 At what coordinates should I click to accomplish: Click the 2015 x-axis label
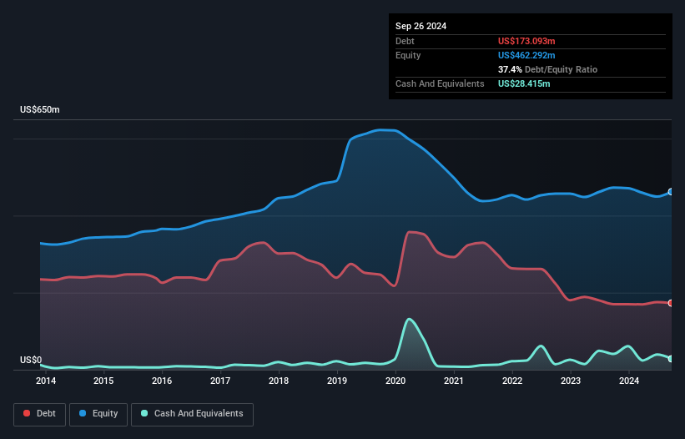(x=103, y=381)
